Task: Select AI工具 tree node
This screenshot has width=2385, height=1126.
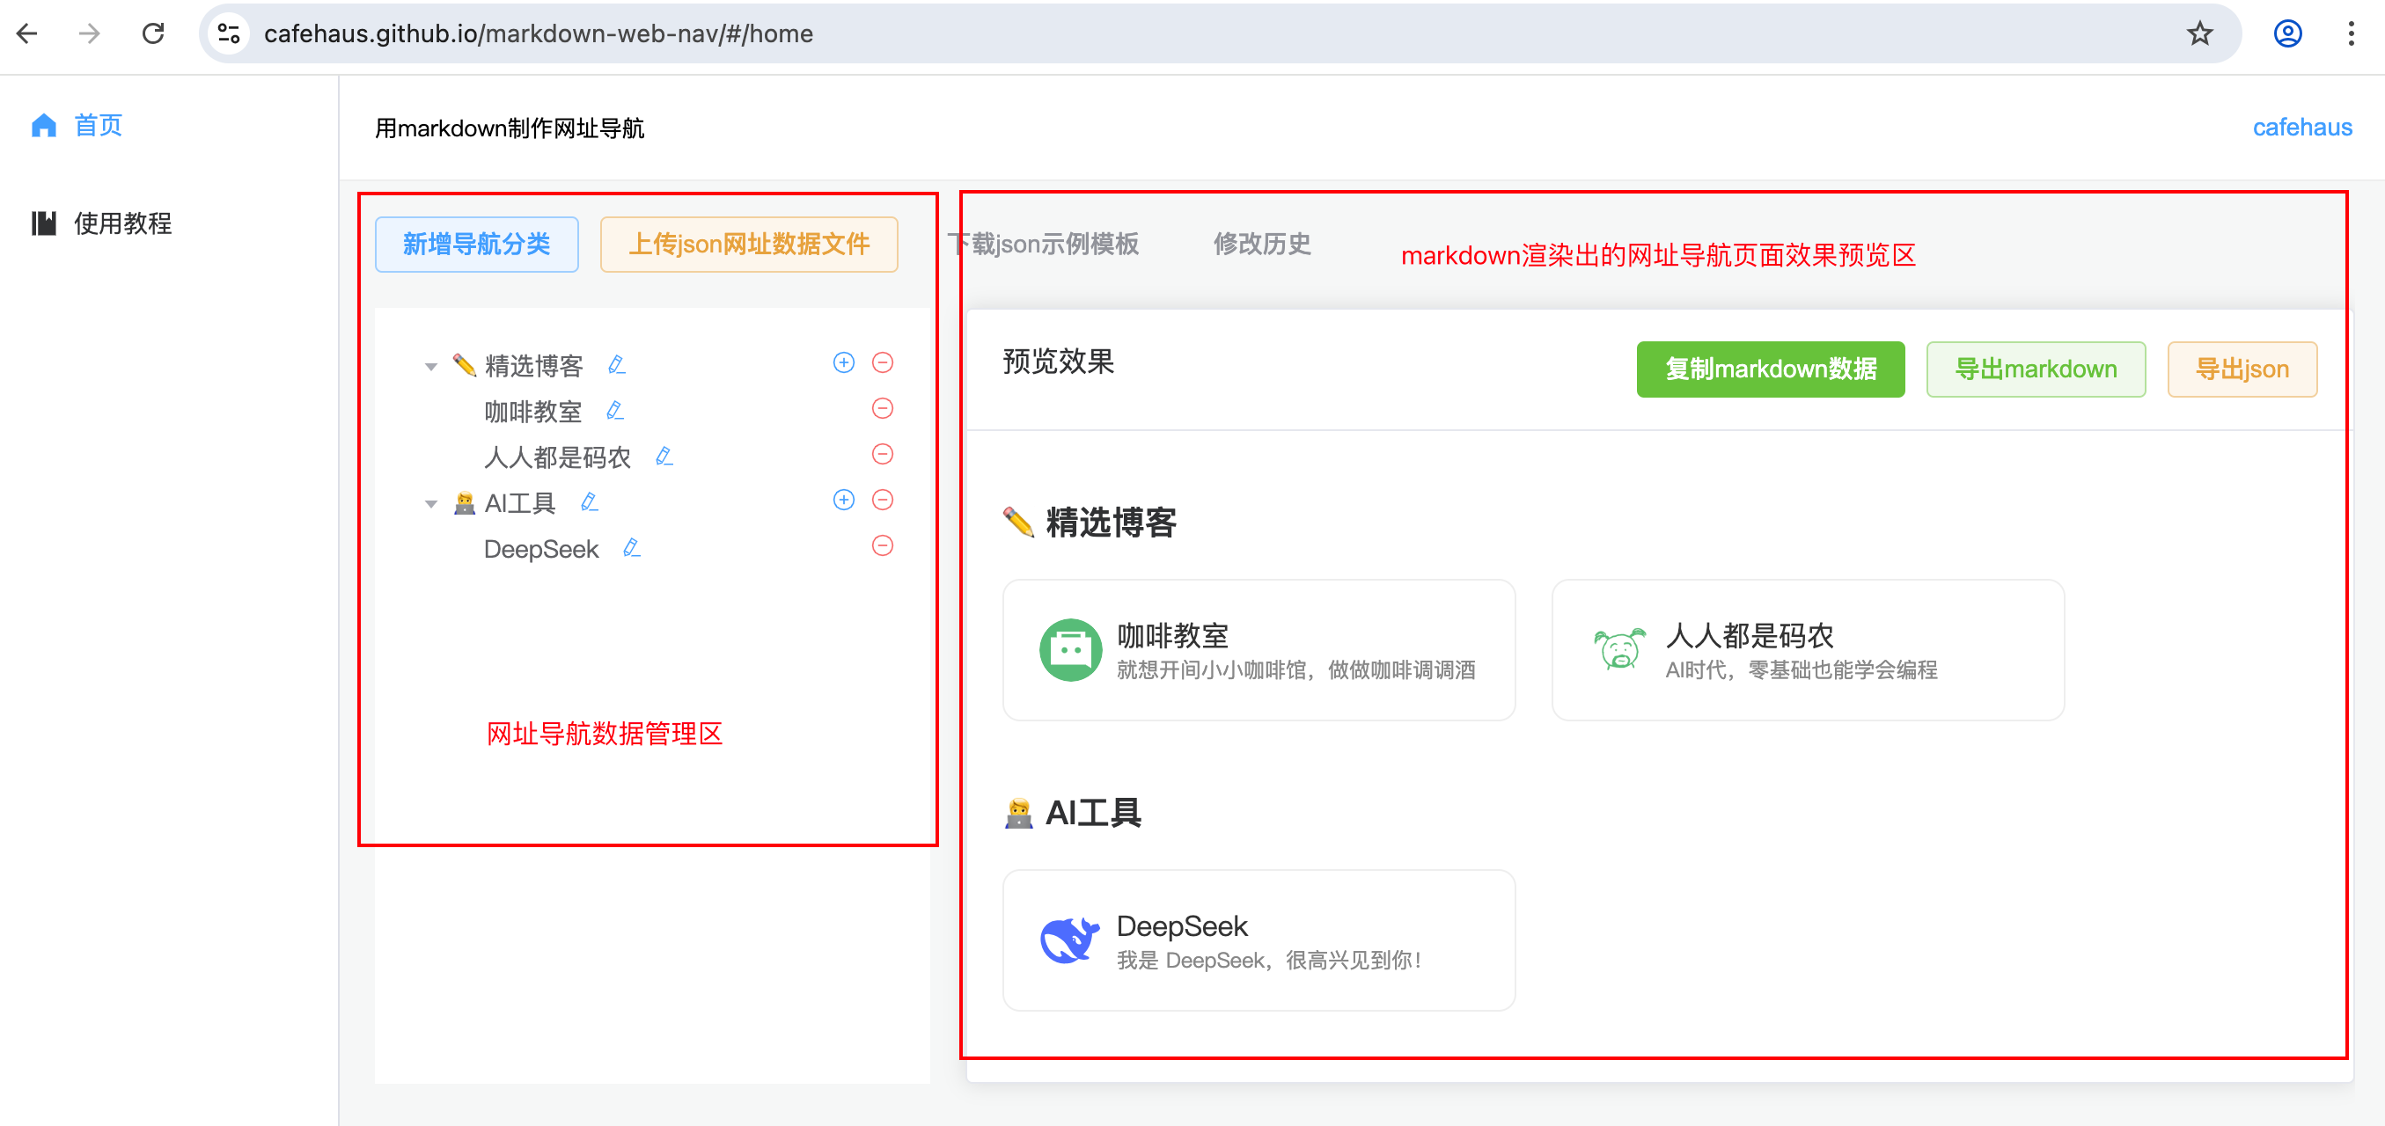Action: (519, 503)
